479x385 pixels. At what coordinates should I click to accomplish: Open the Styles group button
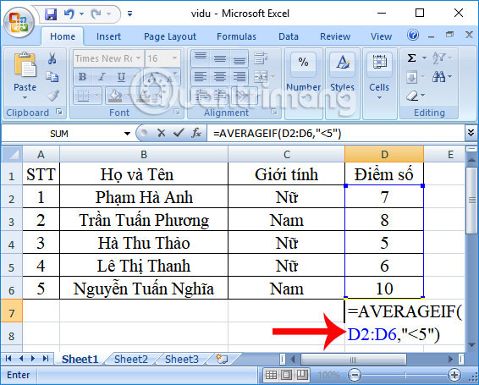(x=342, y=83)
